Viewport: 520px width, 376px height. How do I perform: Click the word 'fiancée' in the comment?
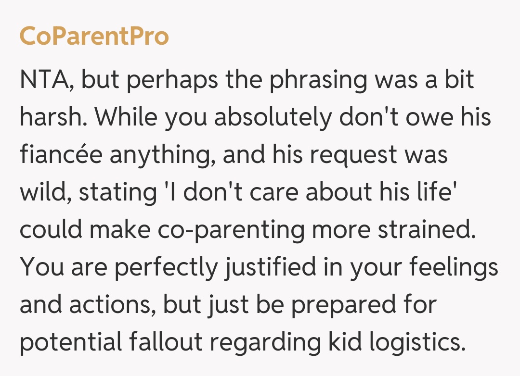65,155
